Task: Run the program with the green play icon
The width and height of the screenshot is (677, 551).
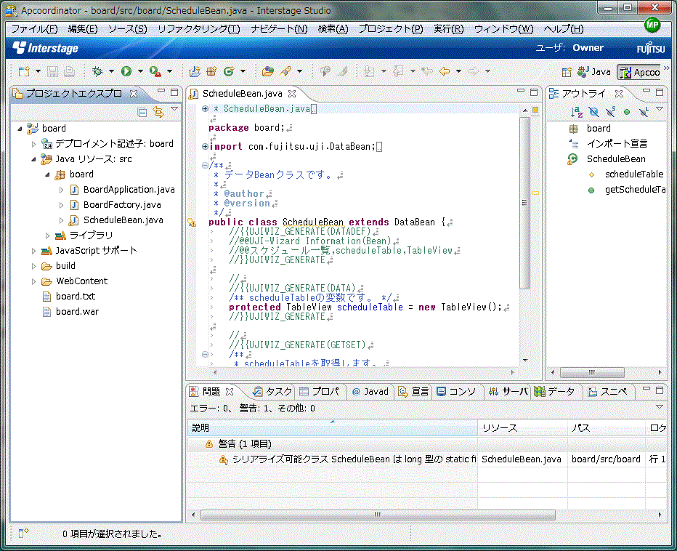Action: 126,71
